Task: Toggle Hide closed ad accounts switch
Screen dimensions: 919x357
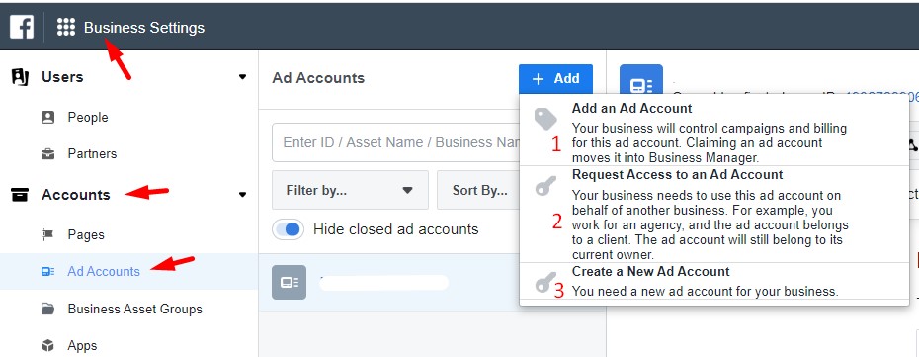Action: coord(288,229)
